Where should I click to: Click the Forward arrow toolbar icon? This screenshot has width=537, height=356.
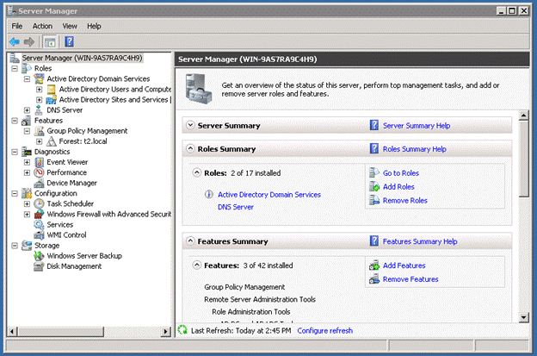coord(29,42)
